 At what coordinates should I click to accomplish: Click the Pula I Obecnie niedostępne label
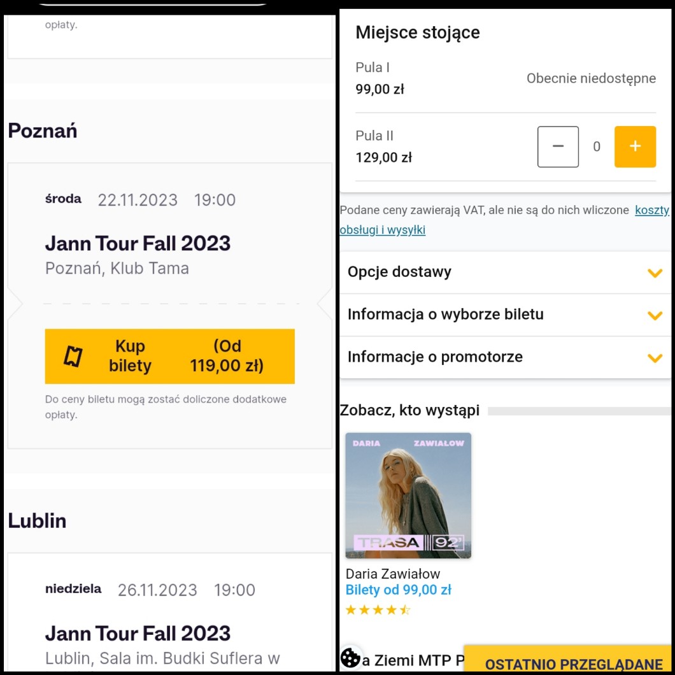591,78
